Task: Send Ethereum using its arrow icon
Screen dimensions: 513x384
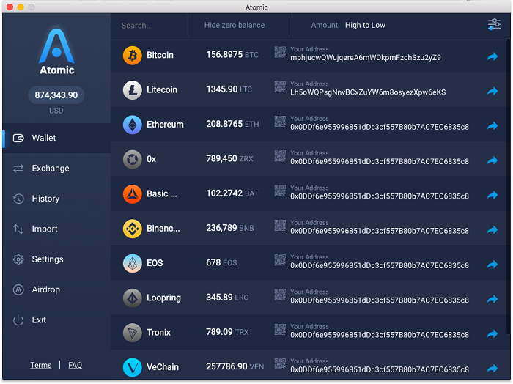Action: pos(492,126)
